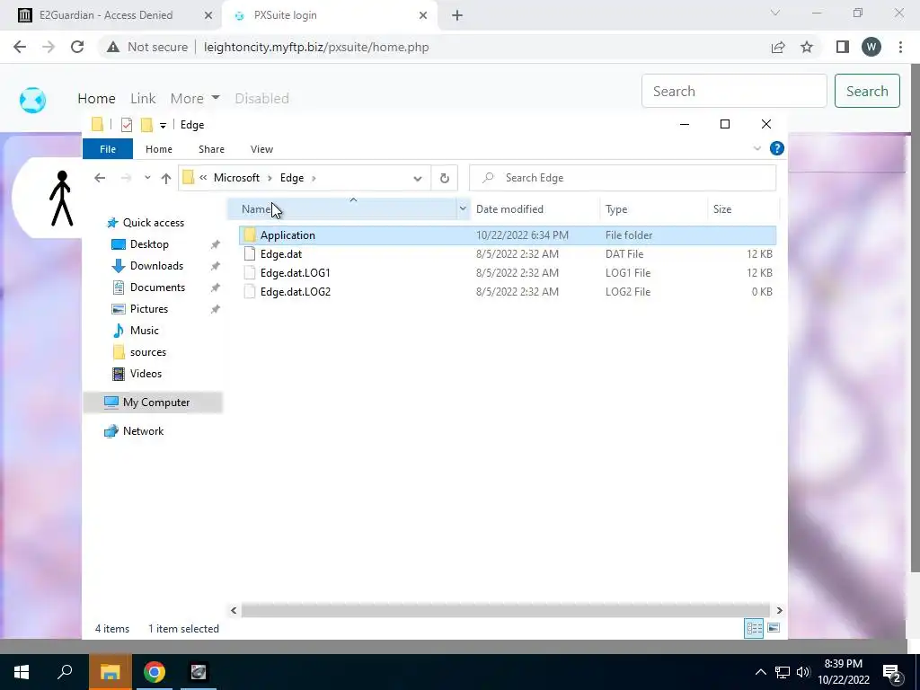Click Explorer Properties quick access icon
The width and height of the screenshot is (920, 690).
(x=126, y=124)
